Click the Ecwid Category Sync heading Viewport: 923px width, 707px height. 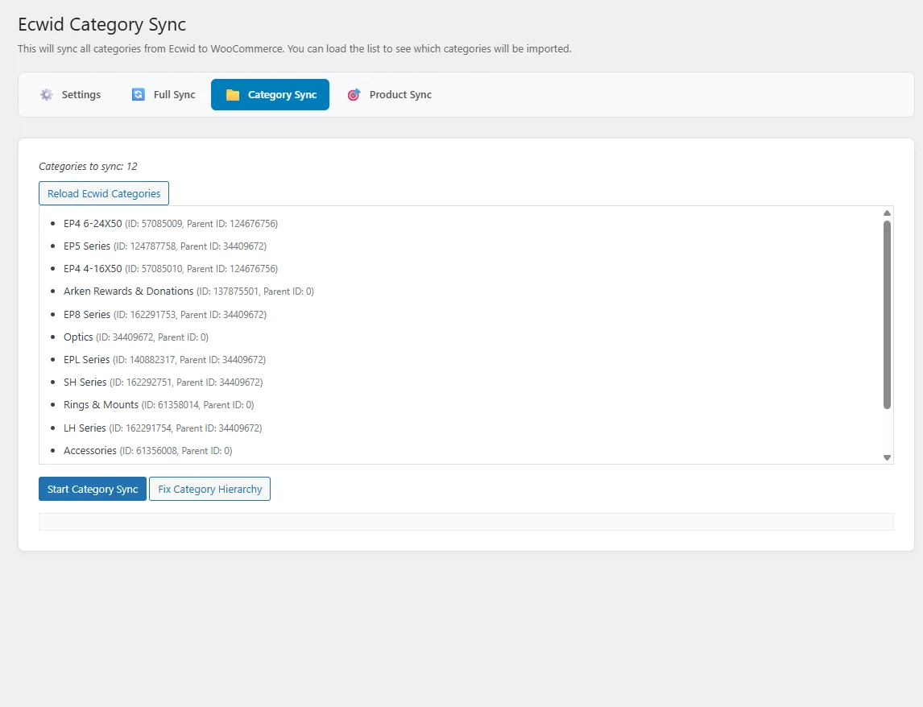pos(101,24)
